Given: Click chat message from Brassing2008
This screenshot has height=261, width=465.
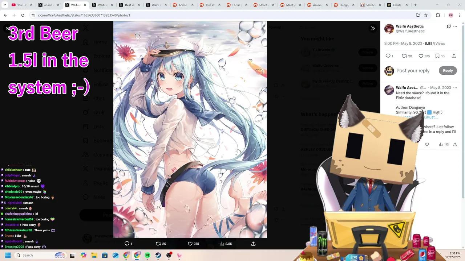Looking at the screenshot, I should click(23, 247).
